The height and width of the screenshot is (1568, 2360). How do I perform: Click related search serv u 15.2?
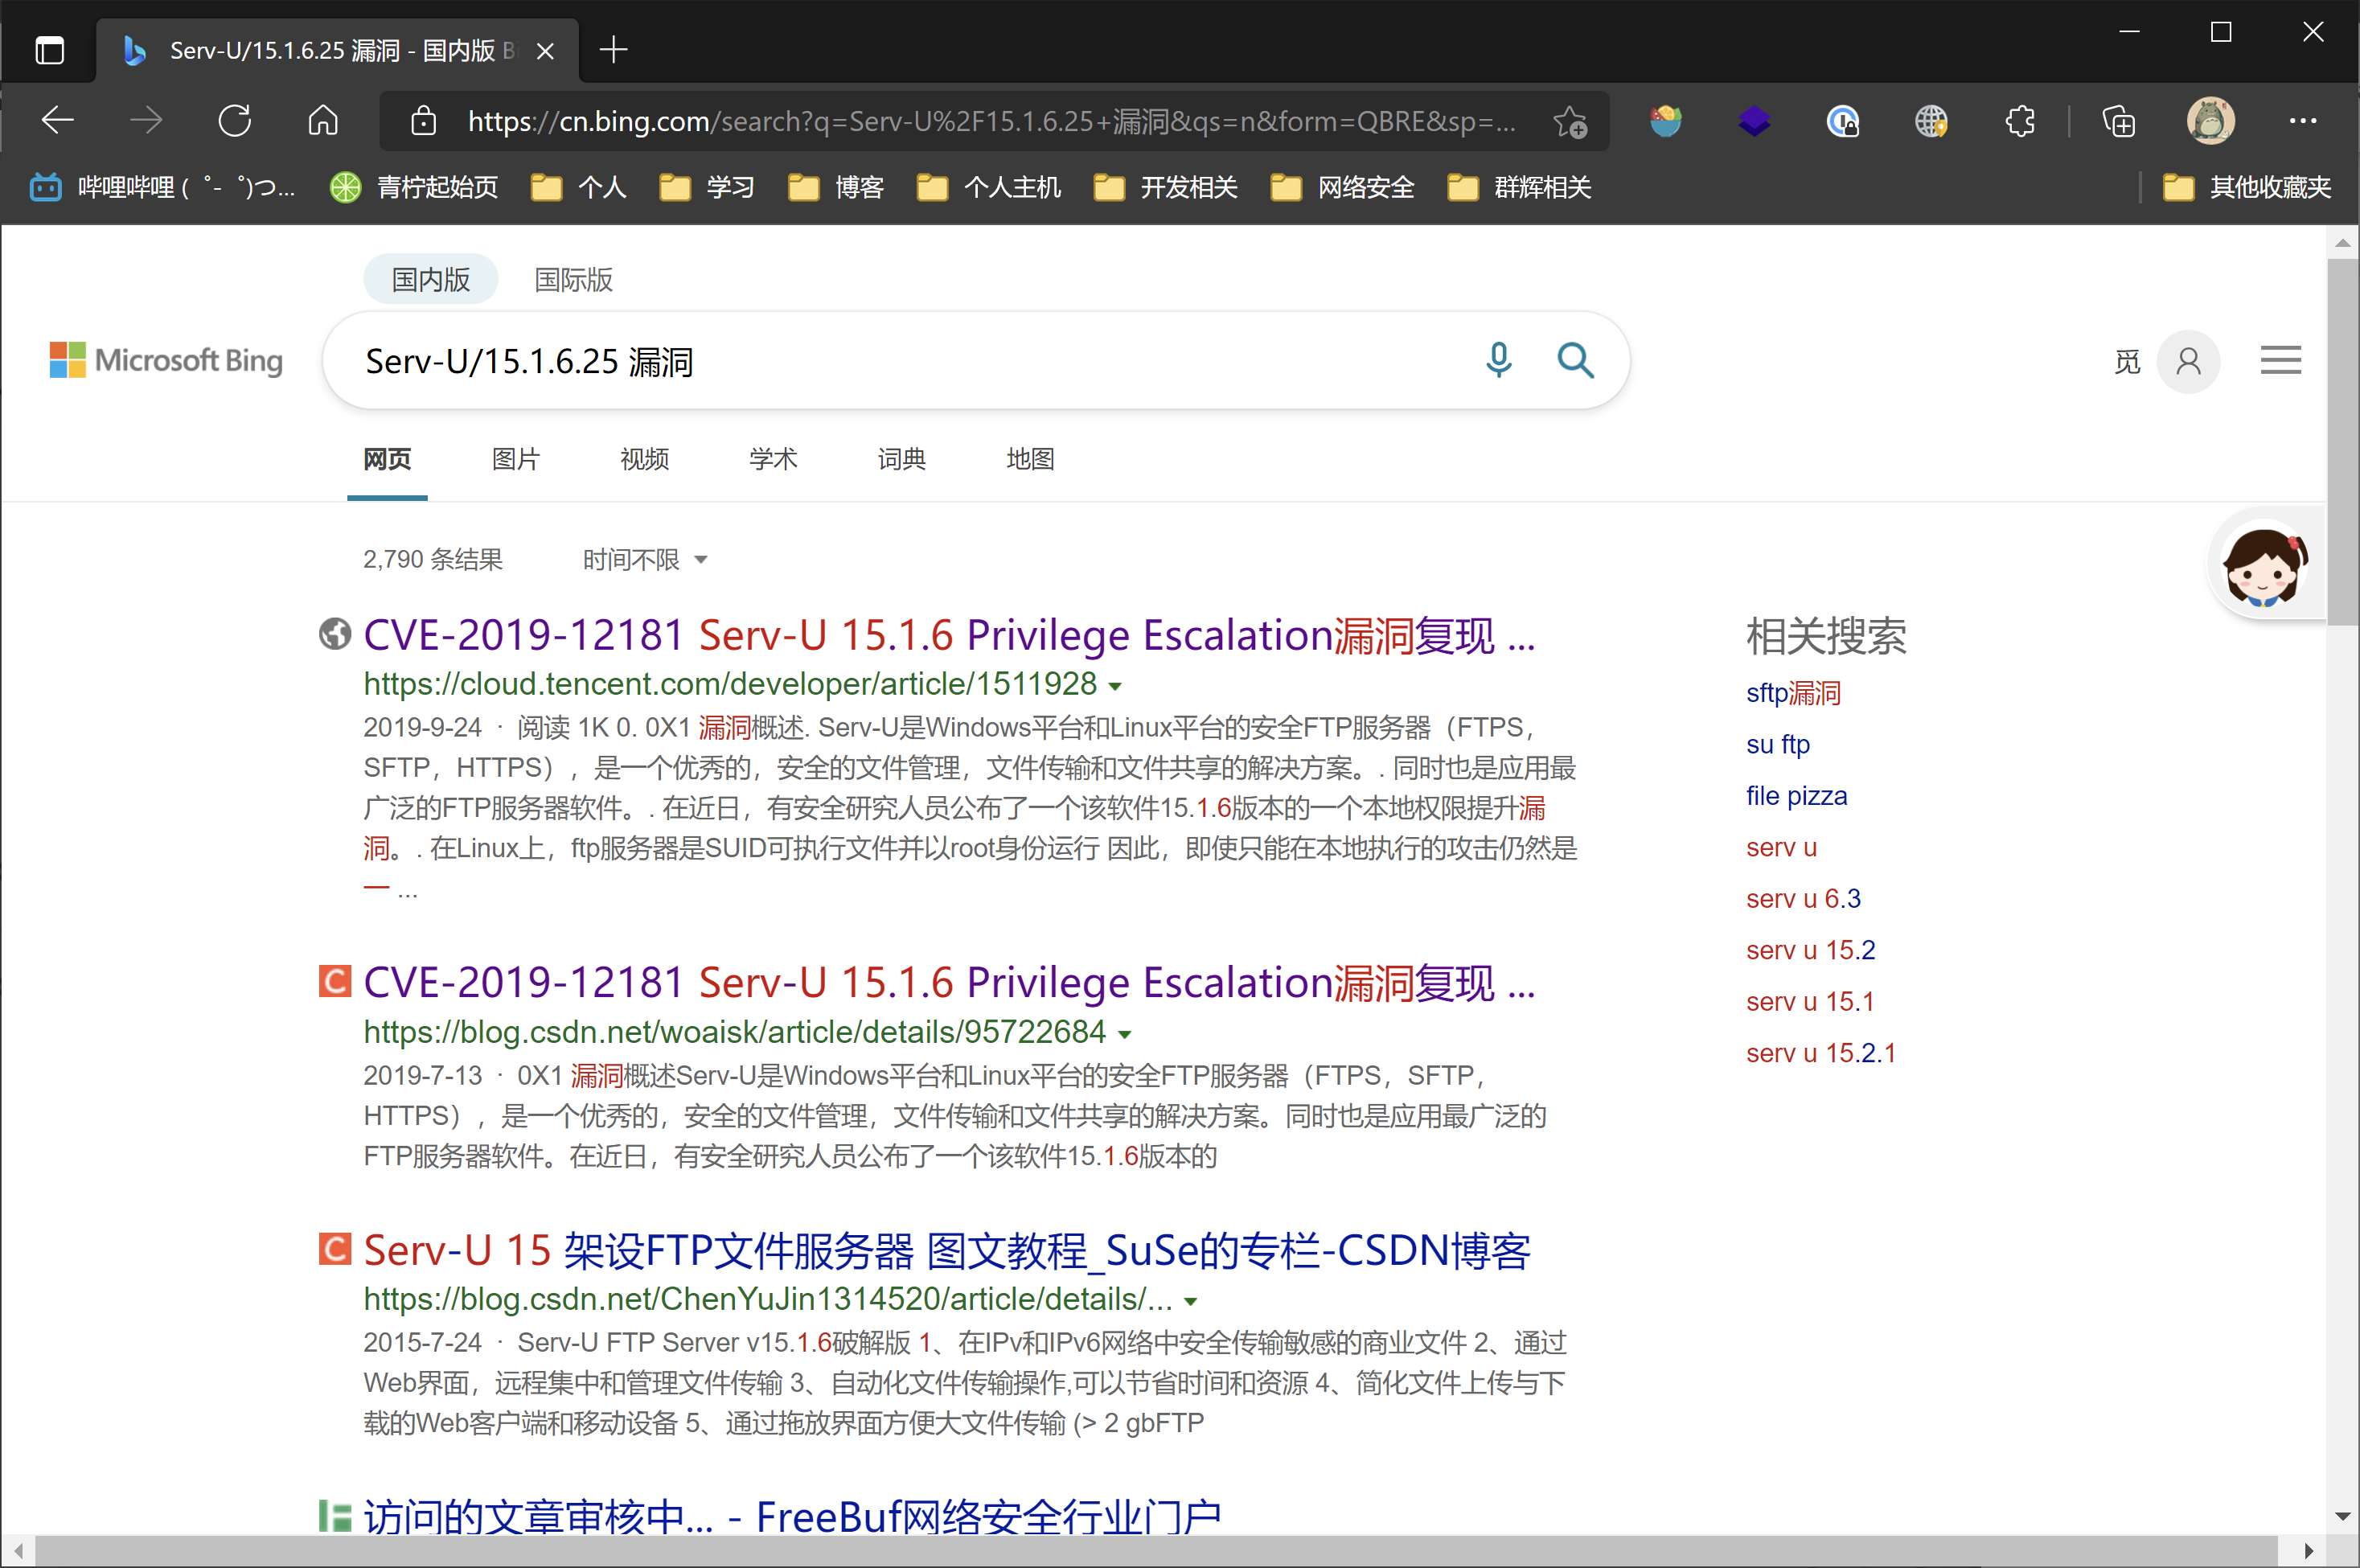pos(1811,950)
